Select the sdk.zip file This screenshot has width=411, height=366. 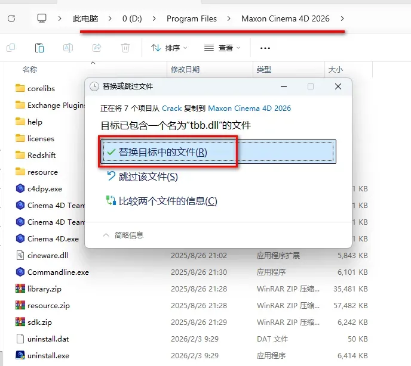(33, 322)
